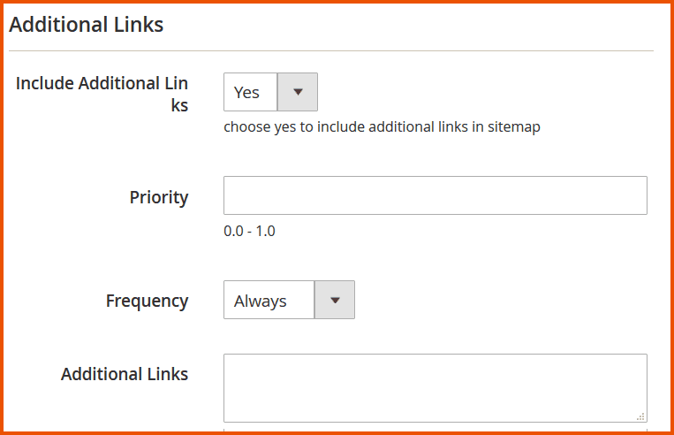Click the 'Additional Links' label beside the textarea
Viewport: 674px width, 435px height.
point(125,374)
